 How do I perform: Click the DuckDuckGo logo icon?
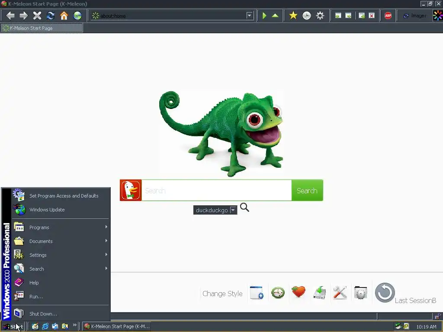(x=131, y=190)
